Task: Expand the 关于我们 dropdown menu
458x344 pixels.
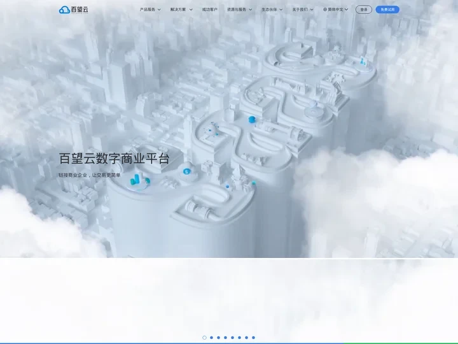Action: click(x=303, y=10)
